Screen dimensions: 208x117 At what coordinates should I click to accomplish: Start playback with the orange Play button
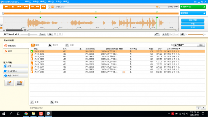[x=6, y=7]
